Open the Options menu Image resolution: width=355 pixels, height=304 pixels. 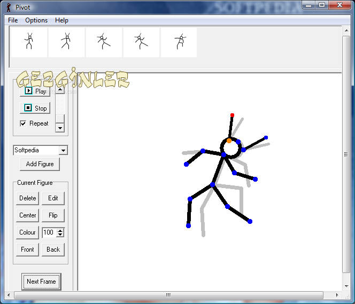[x=36, y=20]
